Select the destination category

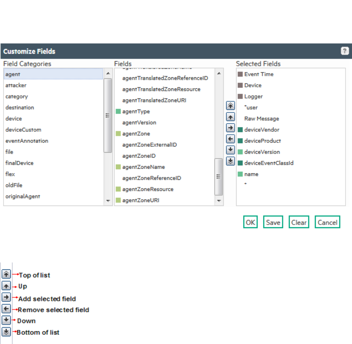coord(53,108)
